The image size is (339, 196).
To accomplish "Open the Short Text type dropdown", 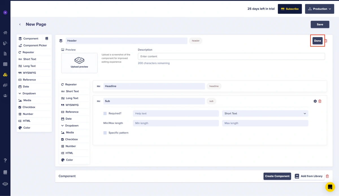I will coord(265,114).
